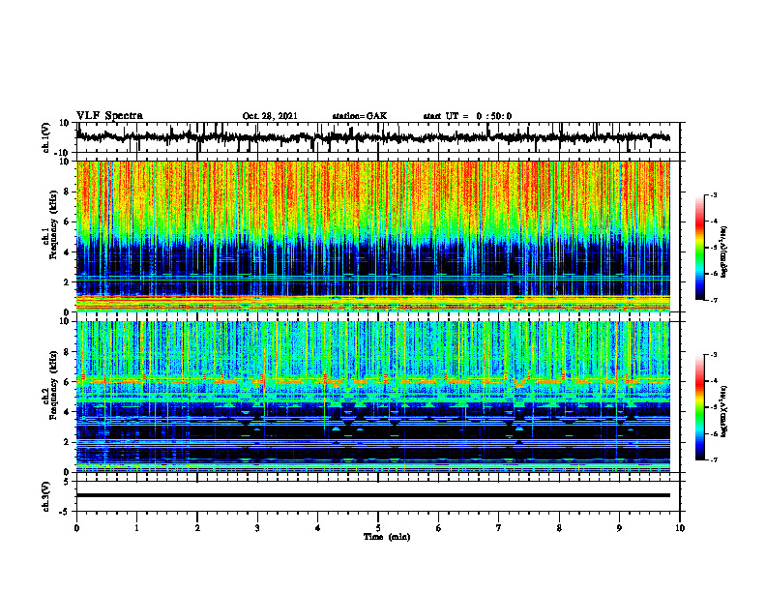Screen dimensions: 766x592
Task: Click the "10" label ending the time axis
Action: coord(680,528)
